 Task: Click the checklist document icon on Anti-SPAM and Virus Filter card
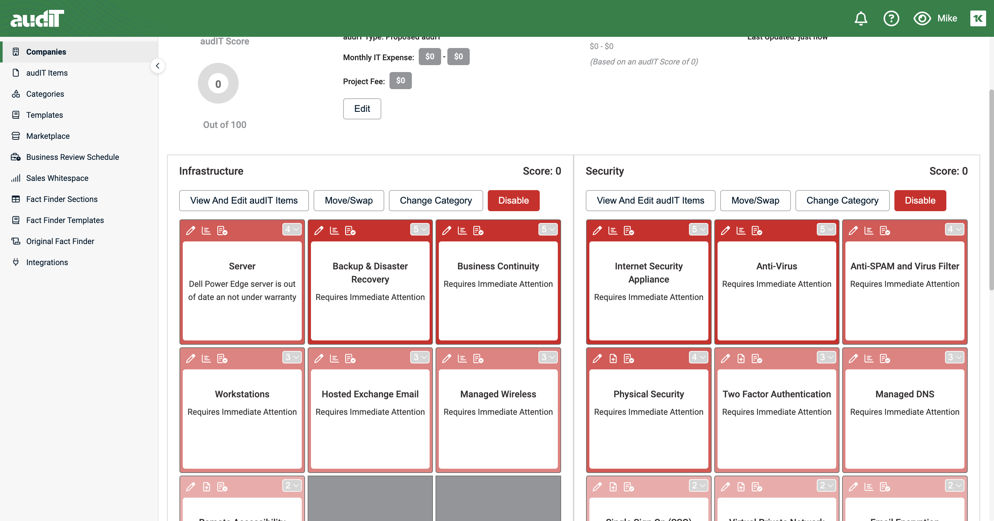click(885, 231)
